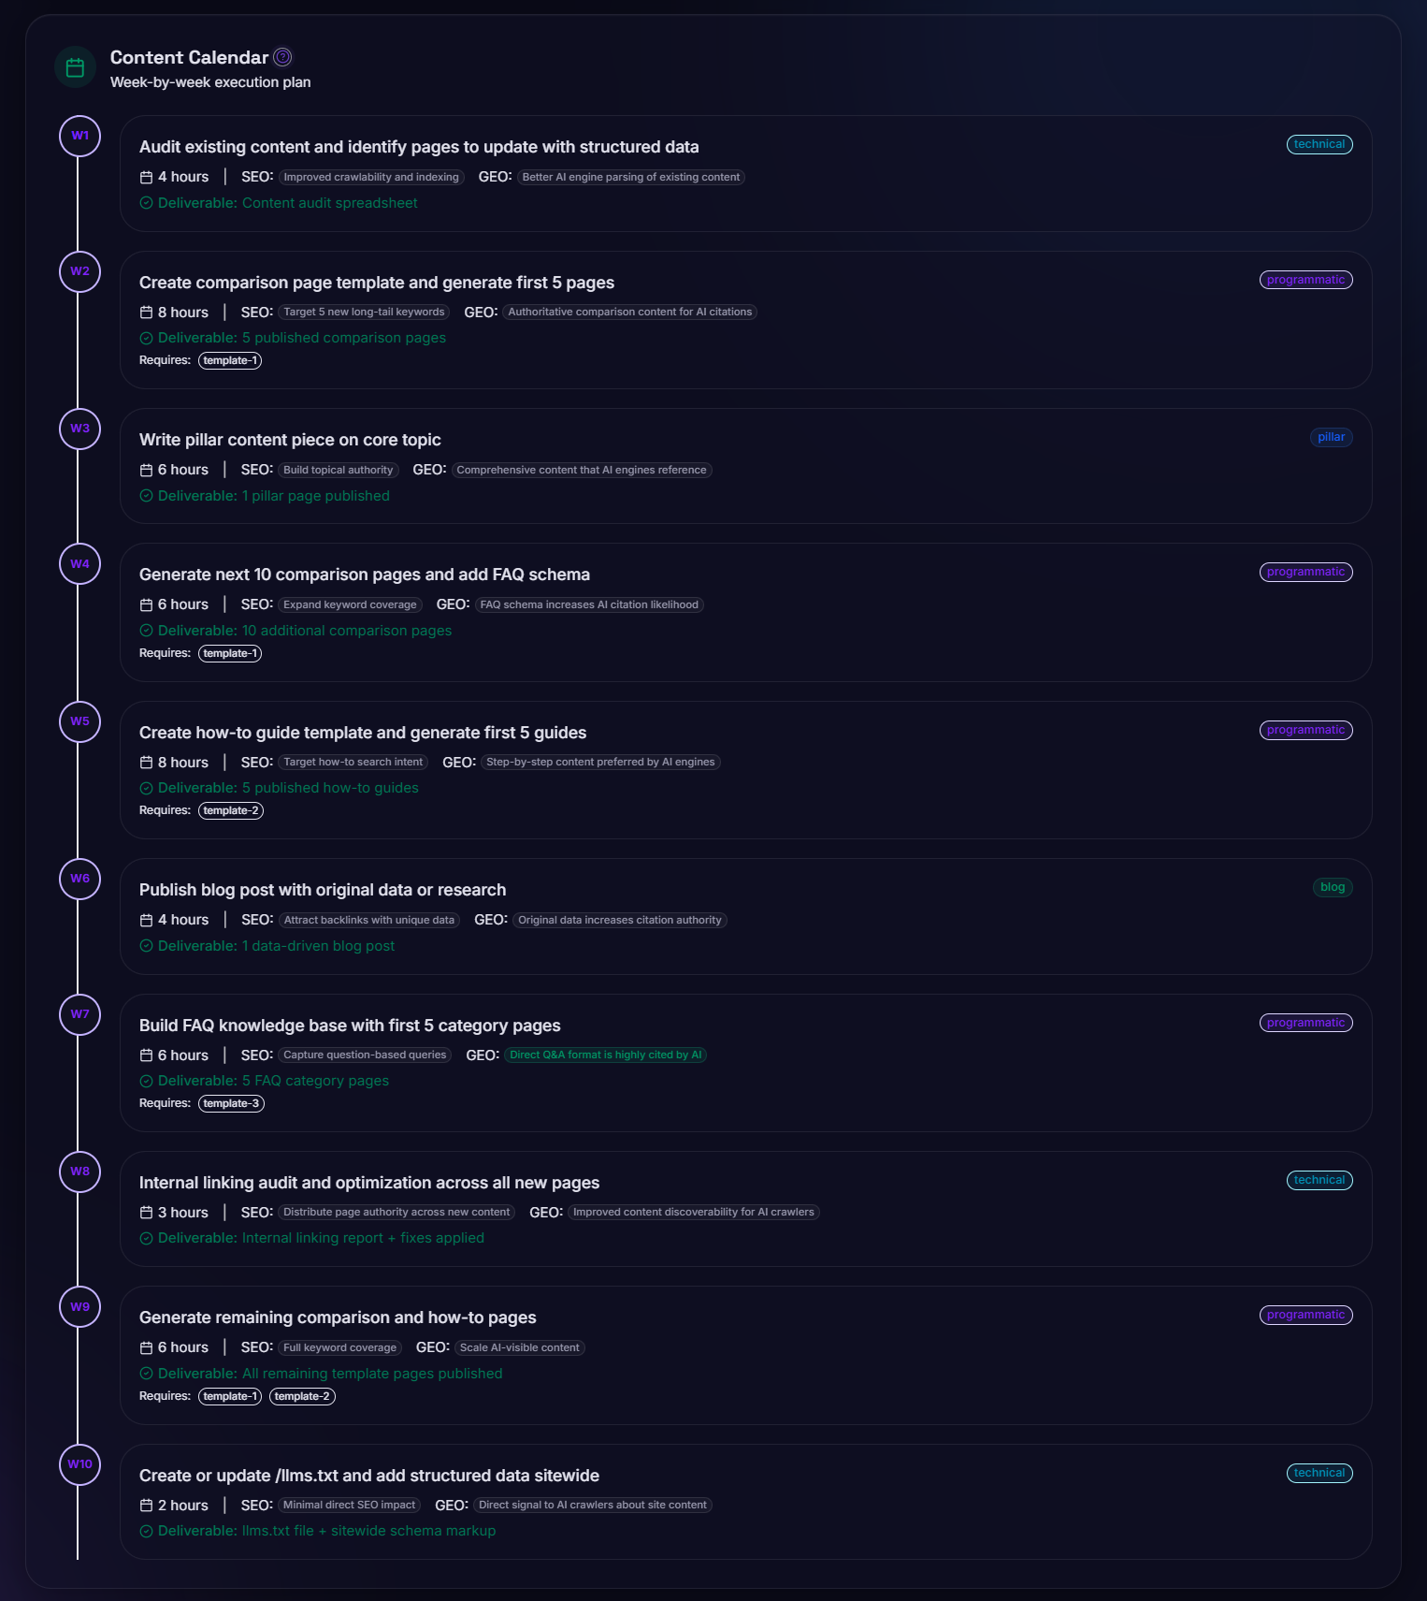Click the GEO pill Direct Q&A format is highly cited

click(605, 1055)
